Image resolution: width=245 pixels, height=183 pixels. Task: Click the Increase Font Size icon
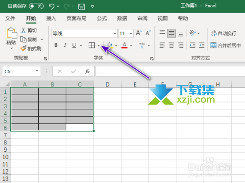click(139, 33)
